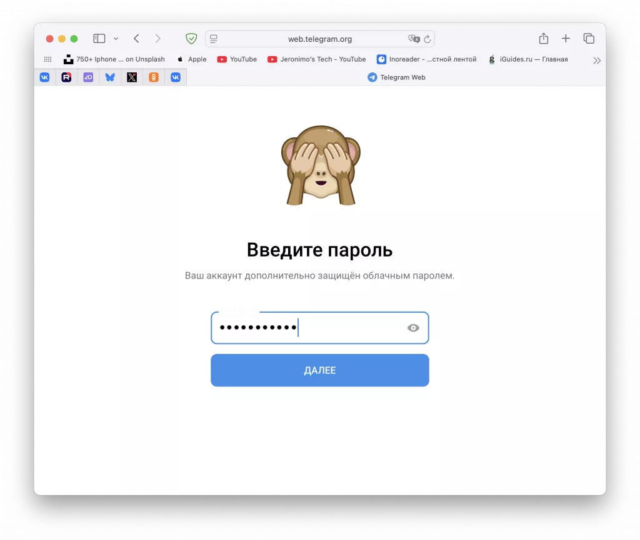Click the privacy report shield icon
Viewport: 640px width, 540px height.
191,38
